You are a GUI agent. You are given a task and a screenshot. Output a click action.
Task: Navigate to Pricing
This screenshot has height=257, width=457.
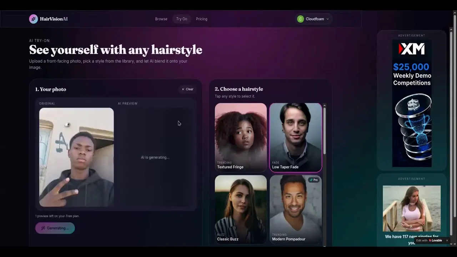[201, 19]
